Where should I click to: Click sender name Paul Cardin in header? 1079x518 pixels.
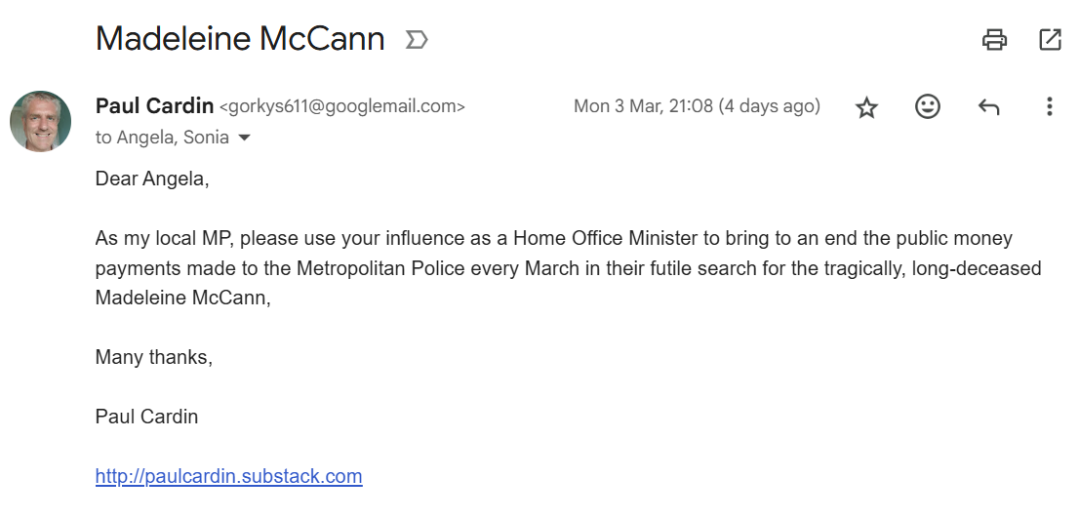pos(153,106)
